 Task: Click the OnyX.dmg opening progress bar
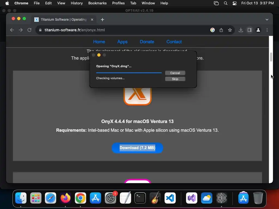pyautogui.click(x=129, y=73)
